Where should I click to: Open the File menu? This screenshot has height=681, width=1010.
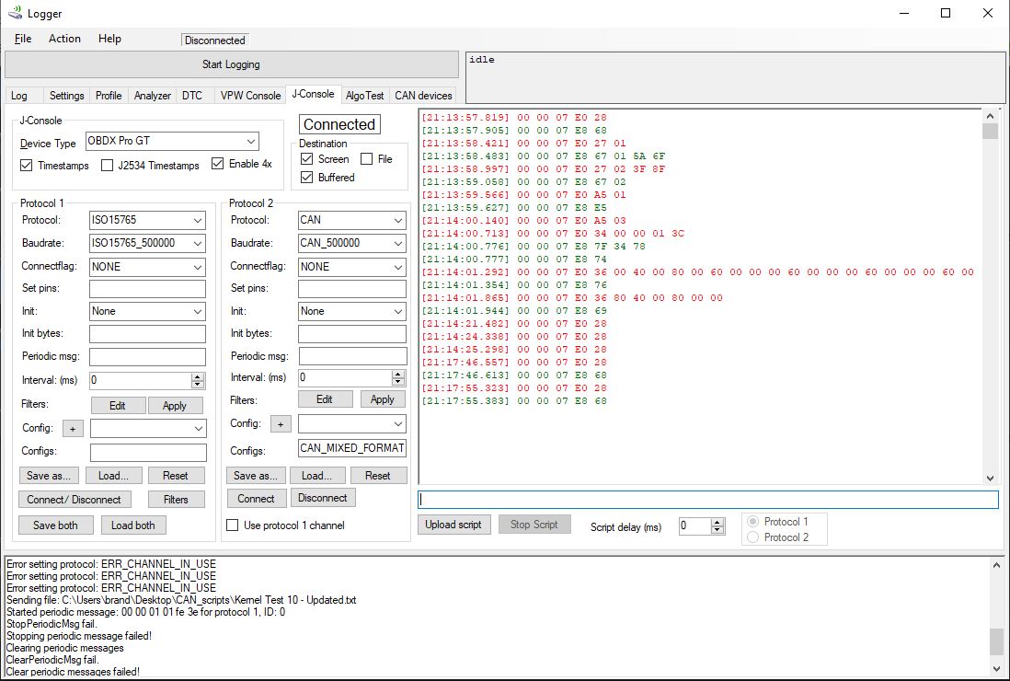point(23,39)
